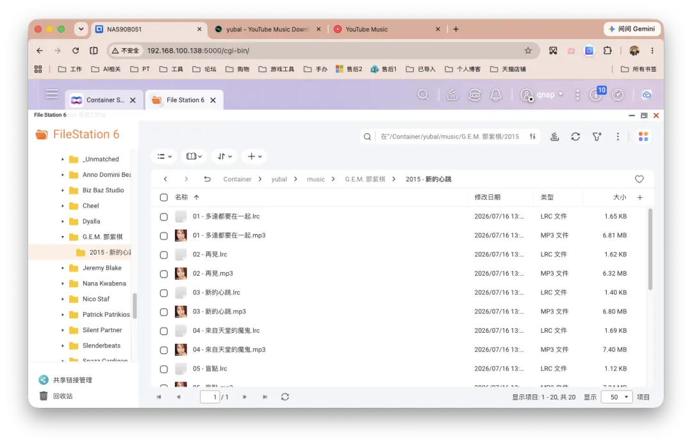Check the box for 04 - 來自天堂的魔鬼.lrc
This screenshot has width=692, height=445.
(x=164, y=331)
